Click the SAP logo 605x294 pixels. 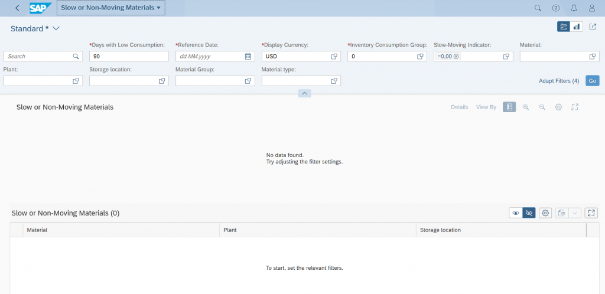[41, 8]
